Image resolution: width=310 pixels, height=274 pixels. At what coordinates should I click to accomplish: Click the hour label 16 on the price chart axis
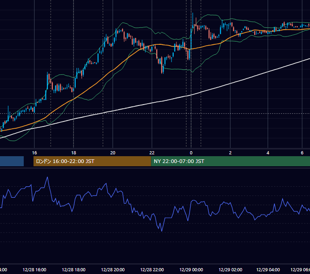tap(34, 153)
